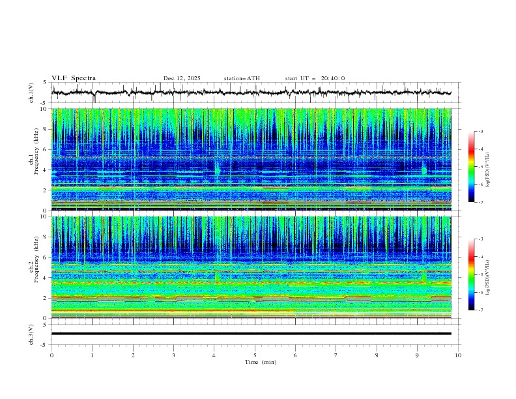Click the "10" tick on the time axis
Screen dimensions: 516x399
pyautogui.click(x=458, y=355)
